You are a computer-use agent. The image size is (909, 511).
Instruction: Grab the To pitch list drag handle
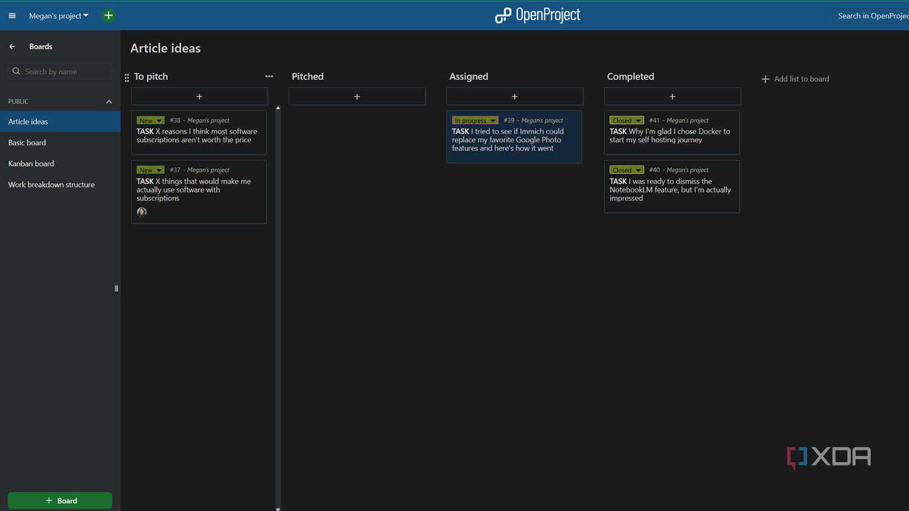tap(127, 77)
